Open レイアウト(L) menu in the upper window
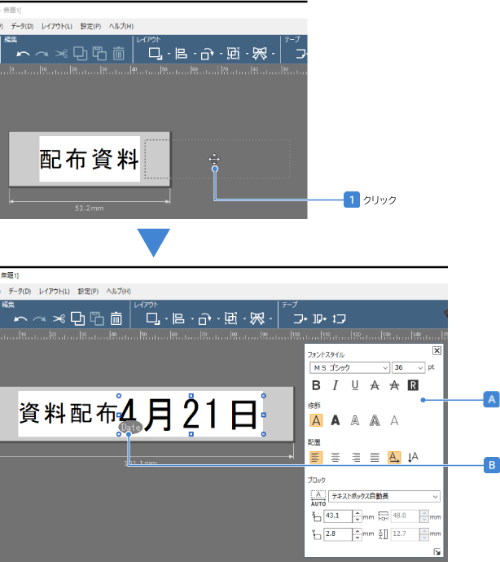The image size is (500, 562). click(x=56, y=26)
